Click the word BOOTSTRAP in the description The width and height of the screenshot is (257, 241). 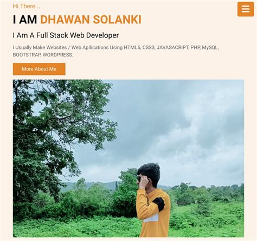pyautogui.click(x=27, y=55)
